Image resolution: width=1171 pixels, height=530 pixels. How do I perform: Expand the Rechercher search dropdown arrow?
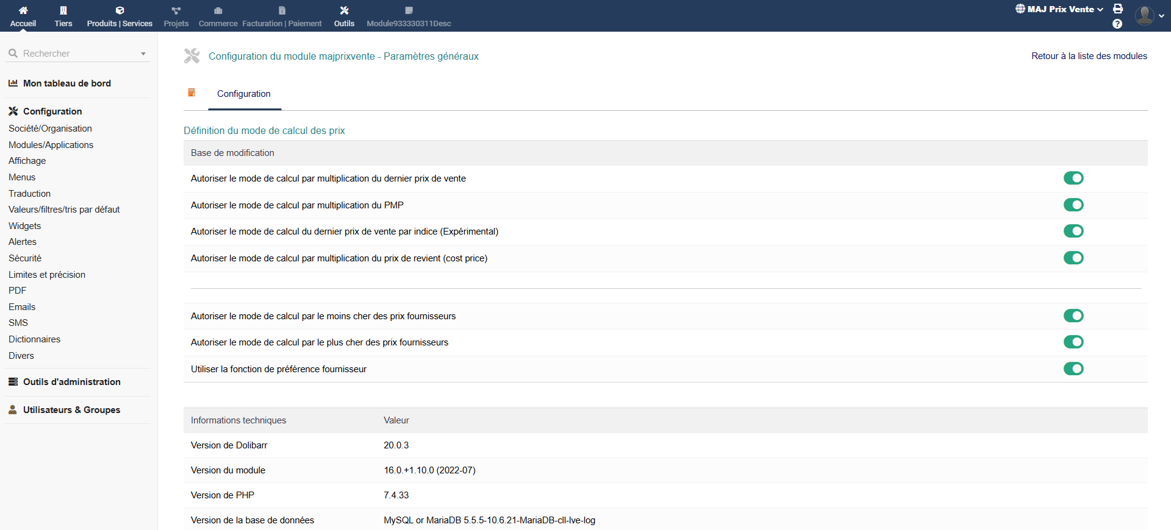tap(143, 54)
